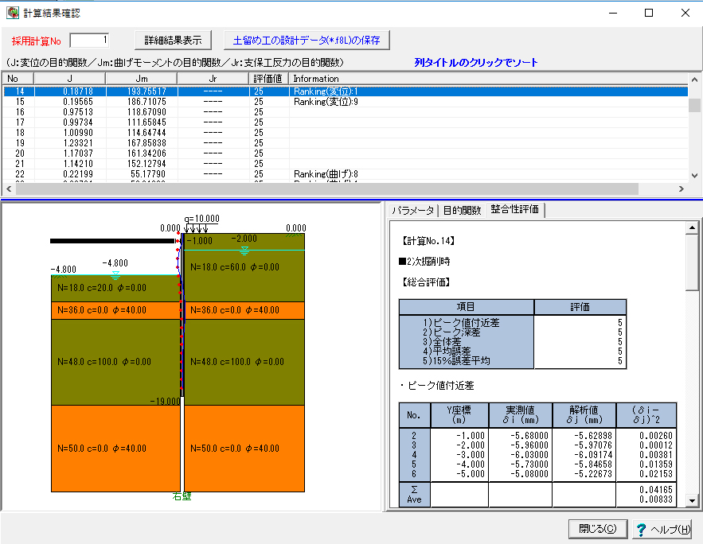Switch to the パラメータ tab

point(412,211)
